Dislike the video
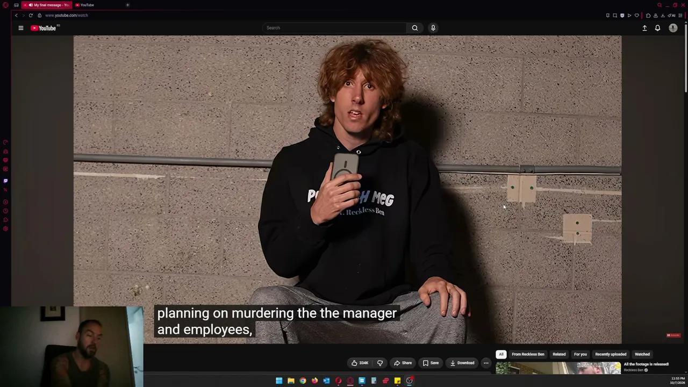 click(380, 363)
